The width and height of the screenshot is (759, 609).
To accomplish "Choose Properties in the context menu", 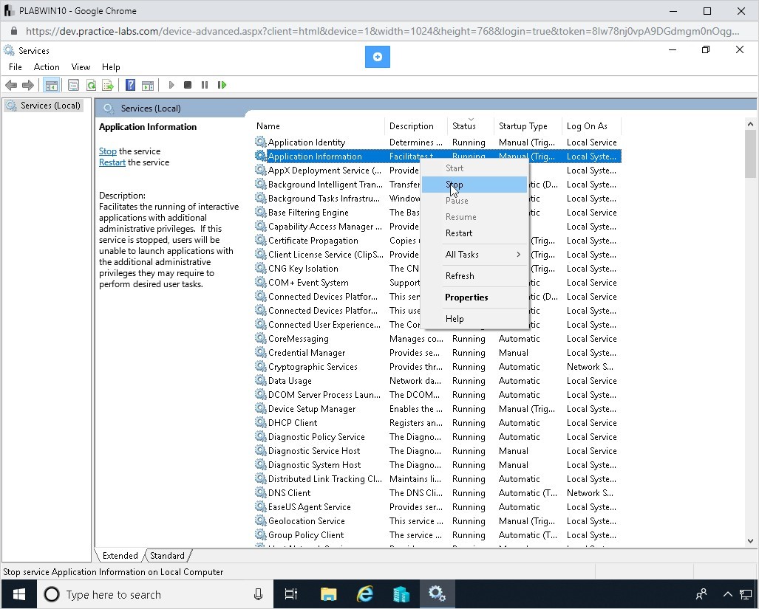I will coord(474,297).
